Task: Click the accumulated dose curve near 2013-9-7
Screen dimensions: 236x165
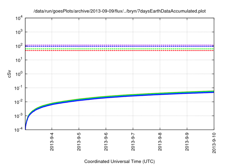Action: (x=133, y=95)
